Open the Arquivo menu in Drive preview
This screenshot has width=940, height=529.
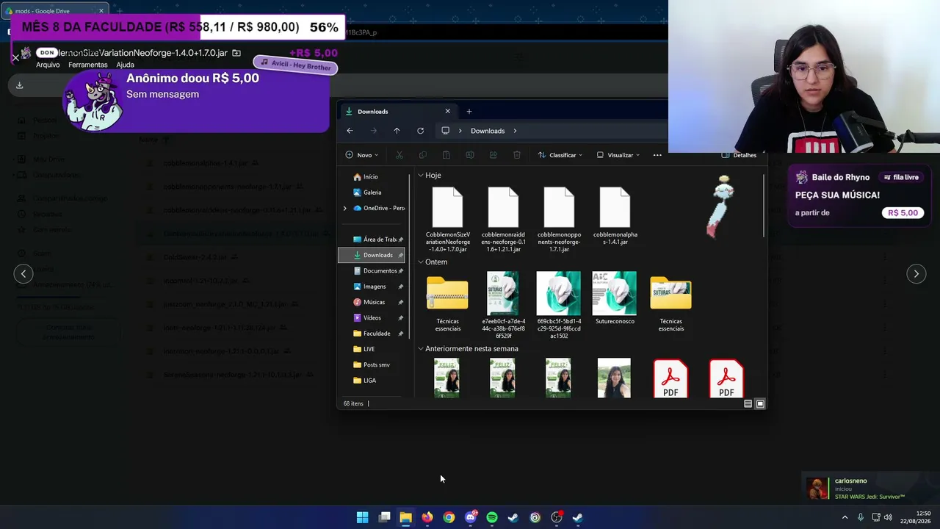[48, 65]
